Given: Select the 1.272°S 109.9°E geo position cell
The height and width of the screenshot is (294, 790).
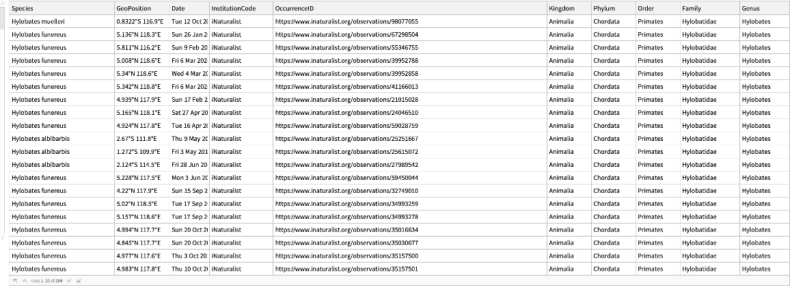Looking at the screenshot, I should [x=138, y=152].
